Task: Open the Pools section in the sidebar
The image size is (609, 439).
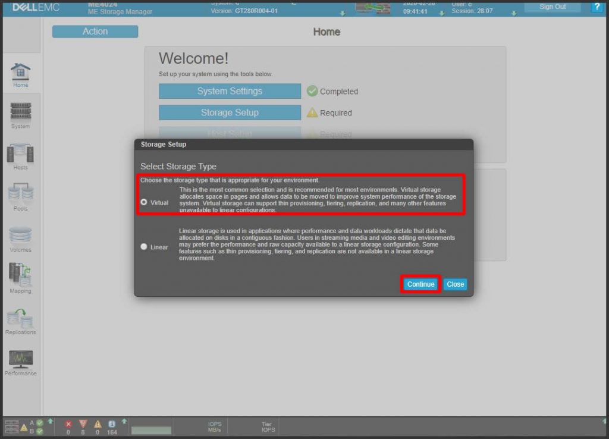Action: pyautogui.click(x=21, y=197)
